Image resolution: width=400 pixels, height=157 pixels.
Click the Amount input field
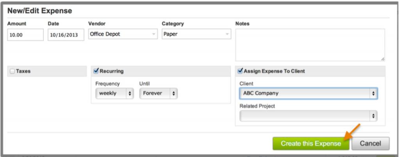tap(25, 35)
